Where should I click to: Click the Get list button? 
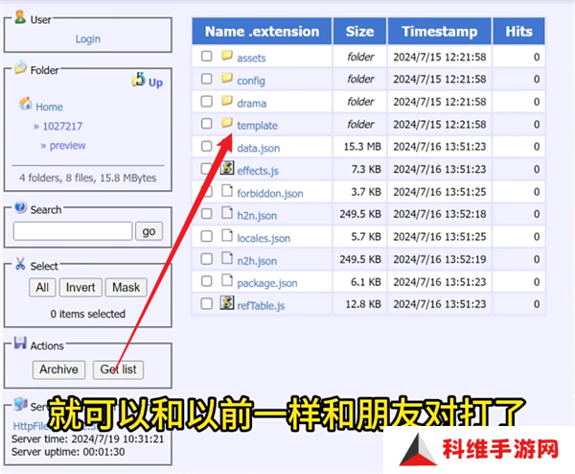[118, 369]
